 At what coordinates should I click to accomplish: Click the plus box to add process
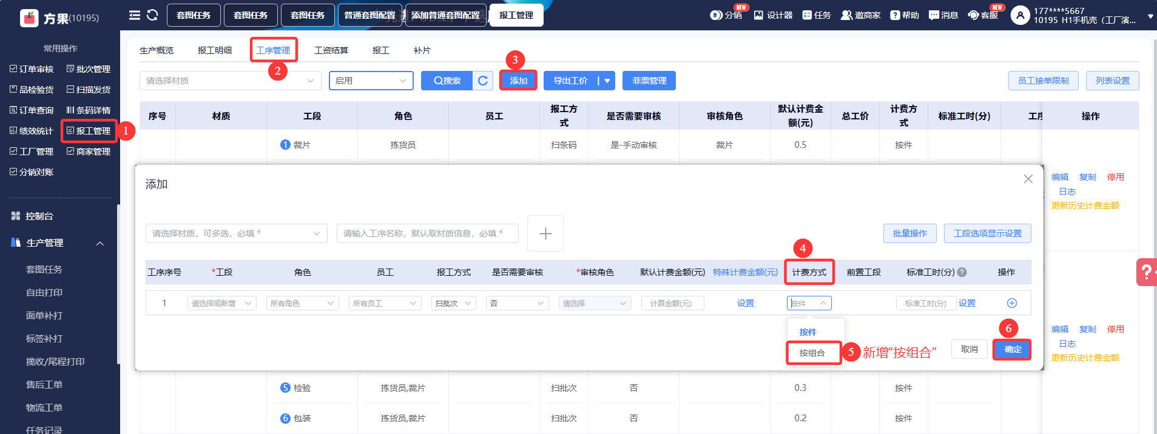coord(545,233)
